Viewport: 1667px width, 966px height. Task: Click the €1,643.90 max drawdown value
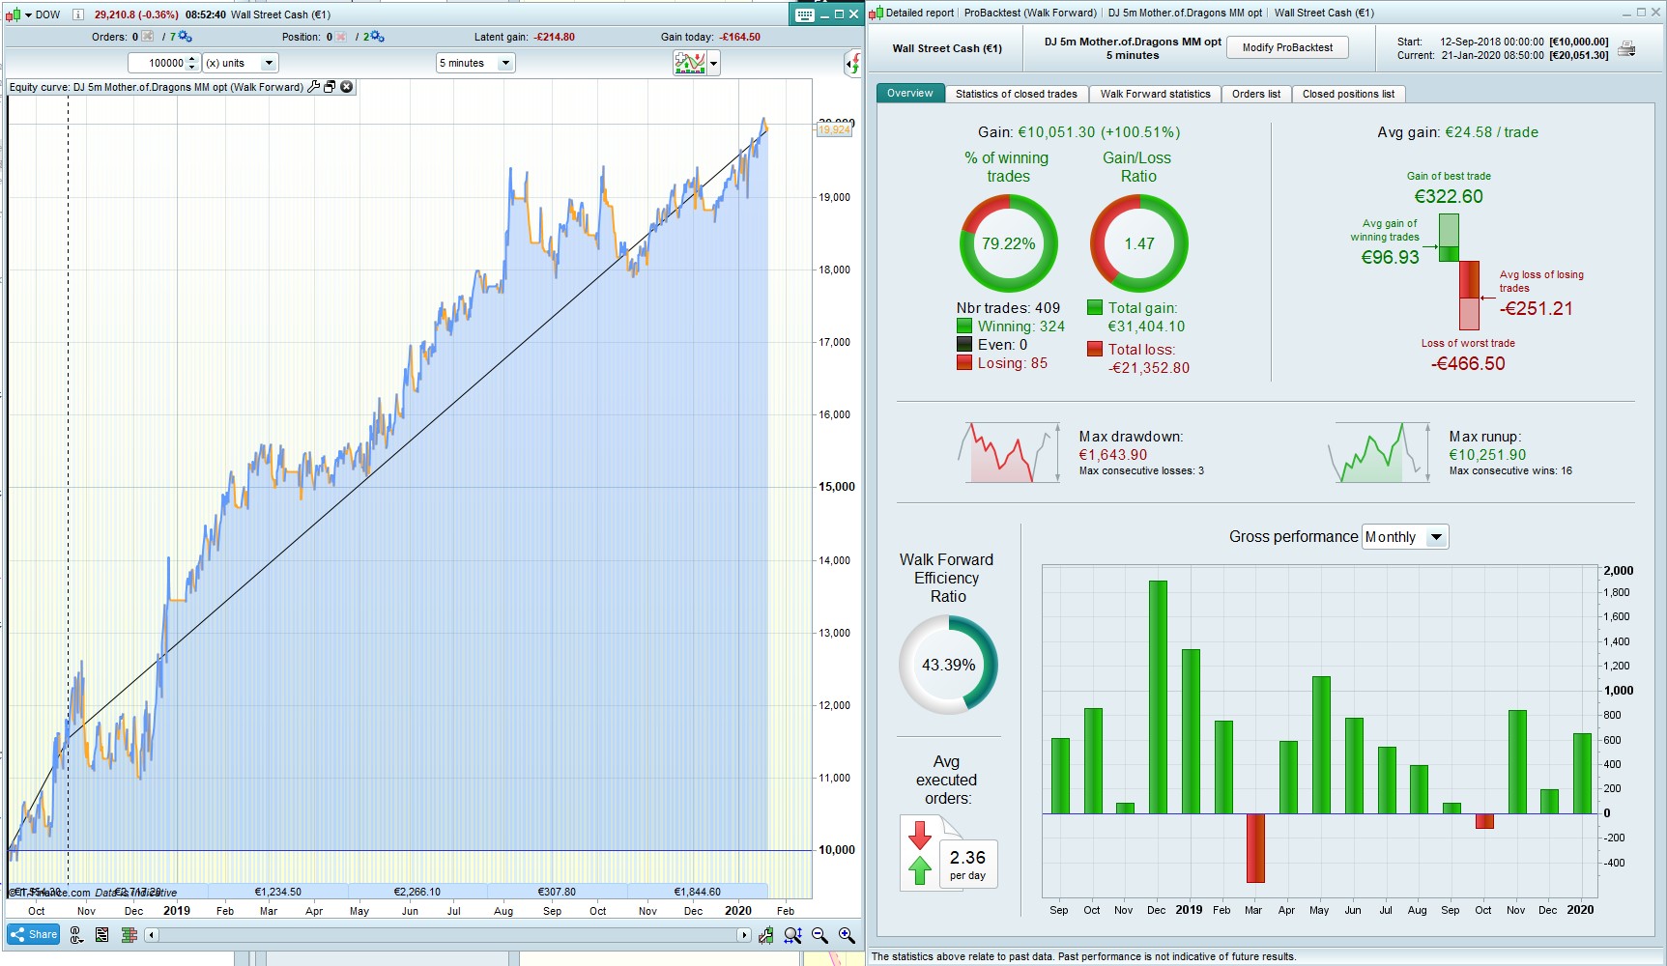pyautogui.click(x=1113, y=455)
